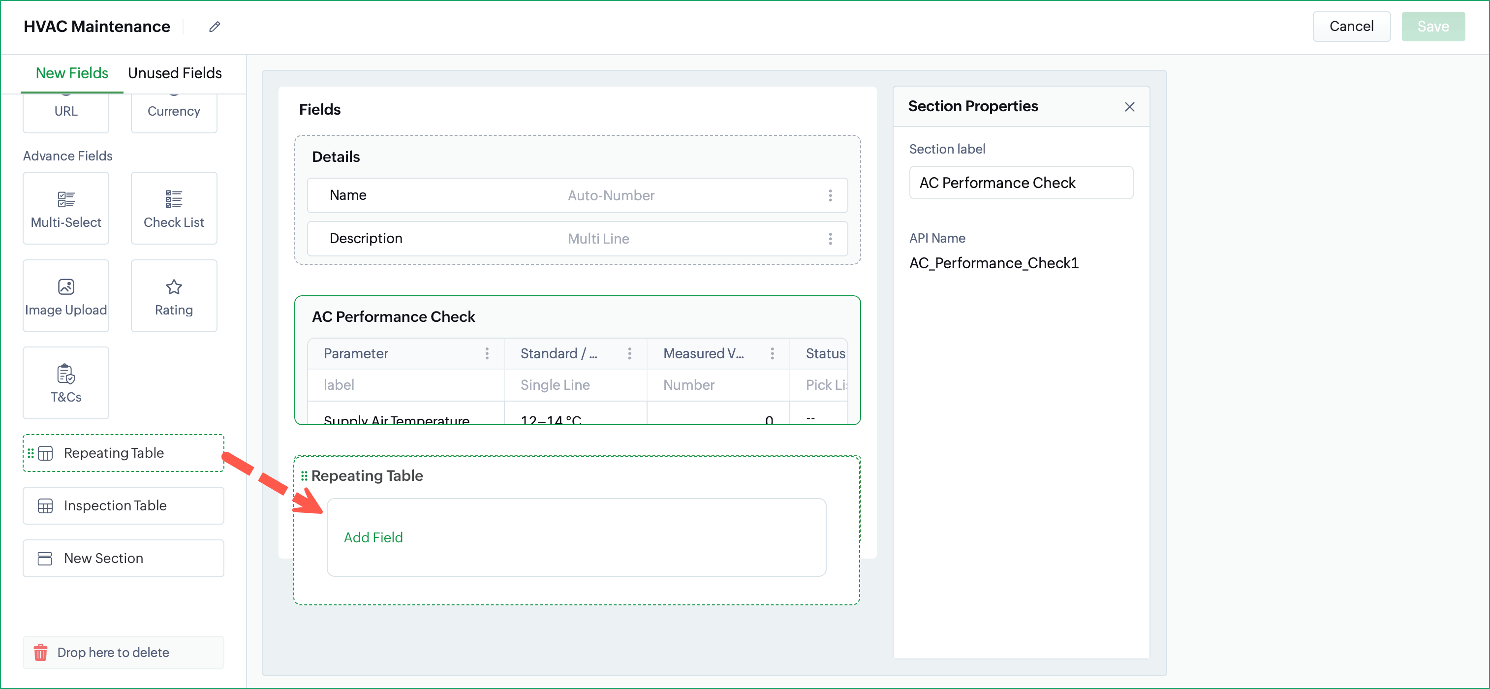Open Standard column options menu

(x=629, y=353)
